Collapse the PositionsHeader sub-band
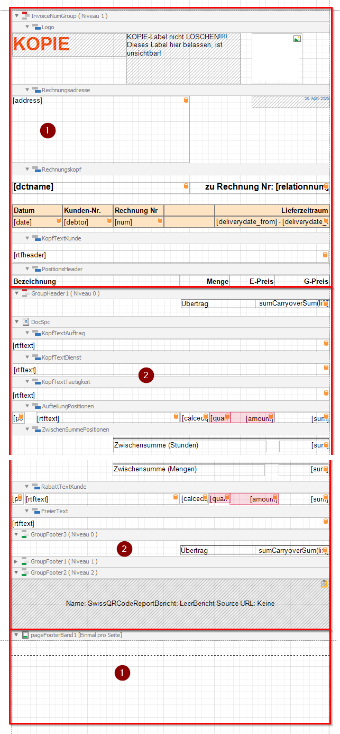The image size is (340, 734). click(x=27, y=269)
